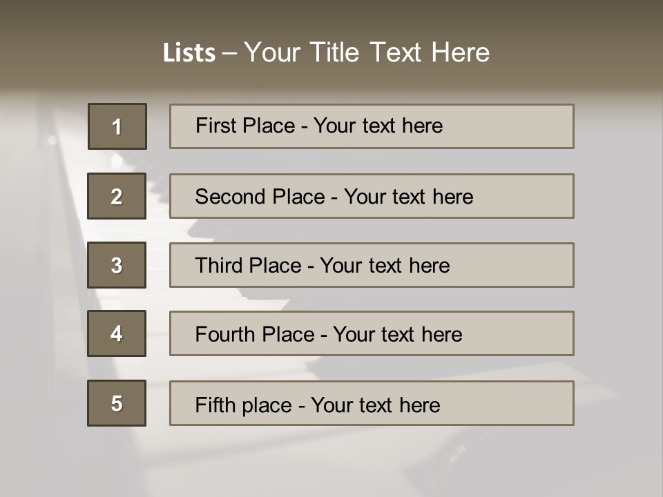This screenshot has height=497, width=663.
Task: Click 'Your text here' in the Fourth Place row
Action: tap(397, 335)
